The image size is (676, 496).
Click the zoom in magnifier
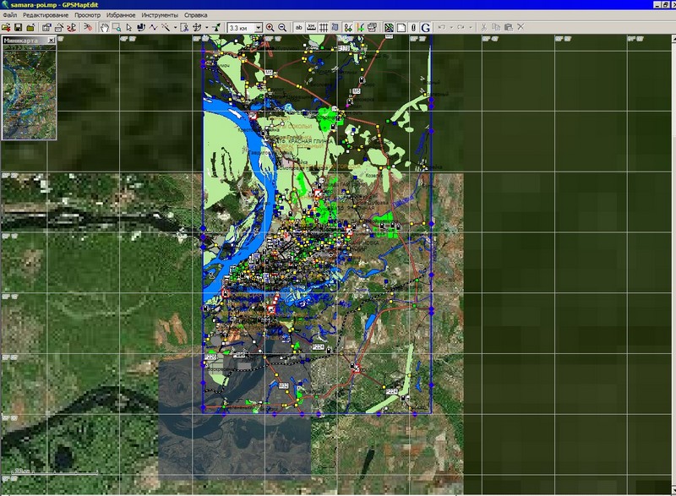pyautogui.click(x=270, y=27)
